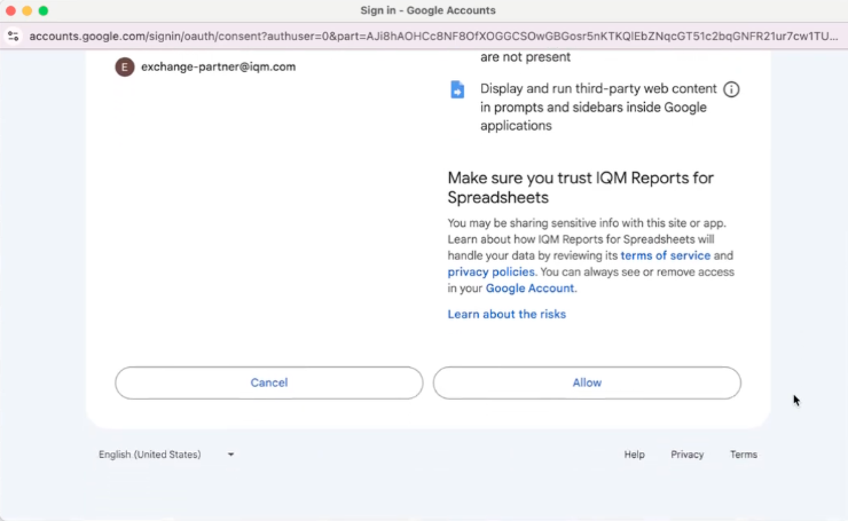Close the Sign in window
The height and width of the screenshot is (521, 848).
coord(10,10)
